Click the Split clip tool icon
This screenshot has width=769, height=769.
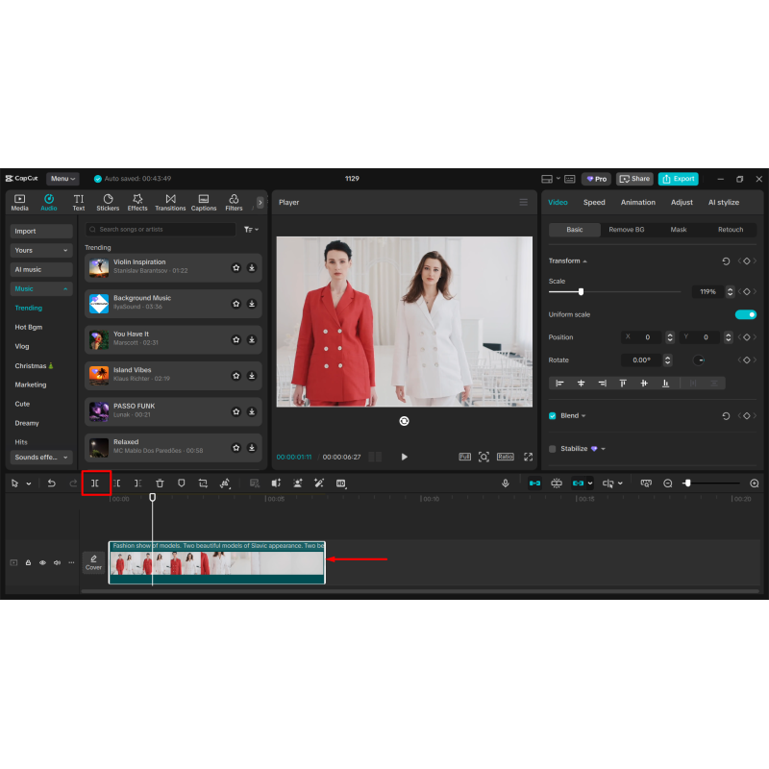click(x=95, y=484)
